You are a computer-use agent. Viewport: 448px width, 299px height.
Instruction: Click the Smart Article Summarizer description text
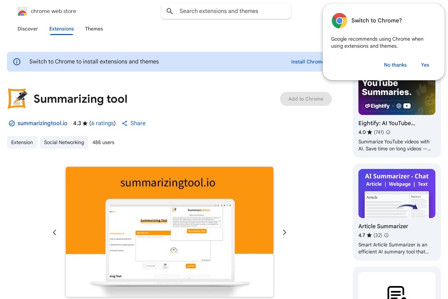(x=393, y=248)
